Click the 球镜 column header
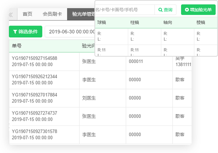218x153 pixels. [x=102, y=23]
